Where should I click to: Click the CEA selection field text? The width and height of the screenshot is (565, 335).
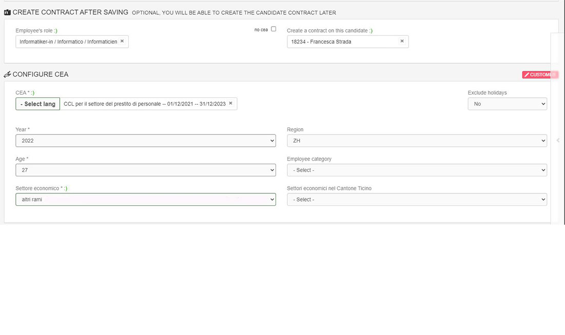[x=145, y=104]
